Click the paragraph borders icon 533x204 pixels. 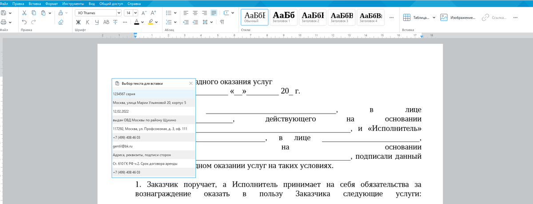205,22
